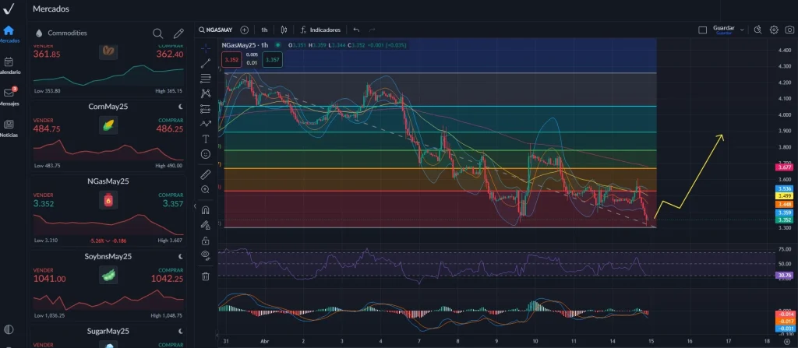The width and height of the screenshot is (798, 348).
Task: Click the coffee bean instrument icon
Action: pos(108,51)
